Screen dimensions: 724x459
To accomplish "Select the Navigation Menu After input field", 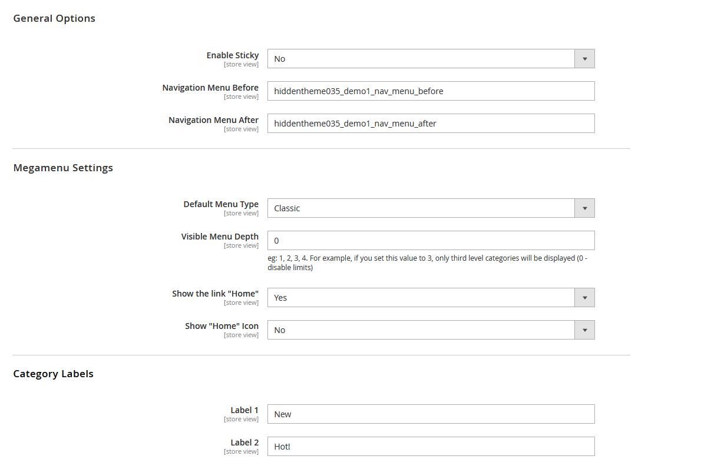I will (431, 123).
